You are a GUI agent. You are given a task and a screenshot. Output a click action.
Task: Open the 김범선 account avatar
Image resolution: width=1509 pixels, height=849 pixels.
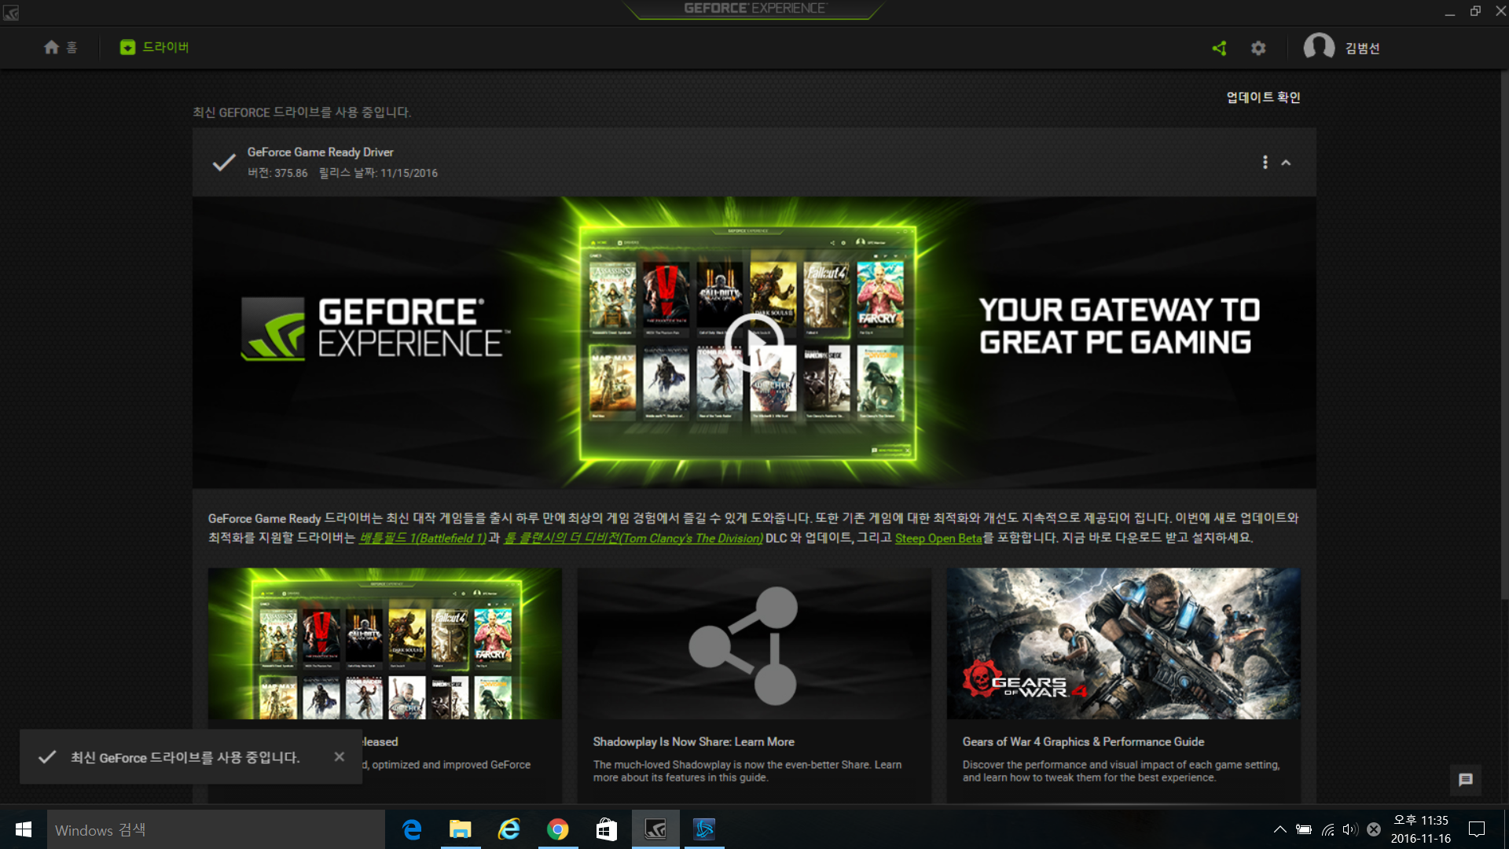click(1319, 48)
